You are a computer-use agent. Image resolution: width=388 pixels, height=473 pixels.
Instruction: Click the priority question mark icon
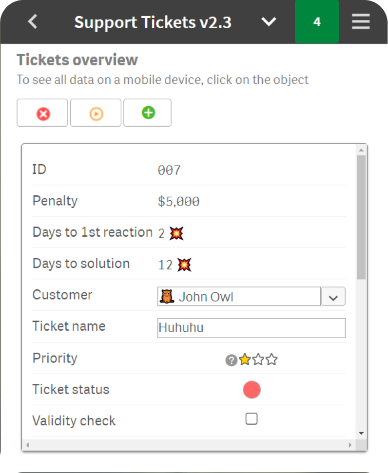point(231,360)
